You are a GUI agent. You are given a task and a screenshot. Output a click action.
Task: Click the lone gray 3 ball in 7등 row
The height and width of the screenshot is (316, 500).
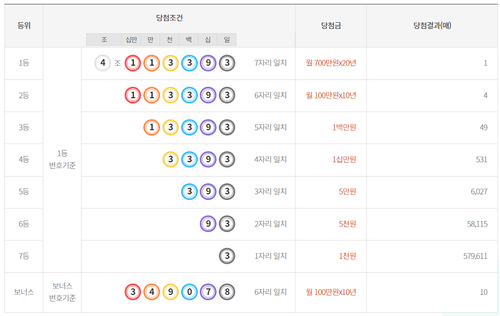(x=227, y=256)
